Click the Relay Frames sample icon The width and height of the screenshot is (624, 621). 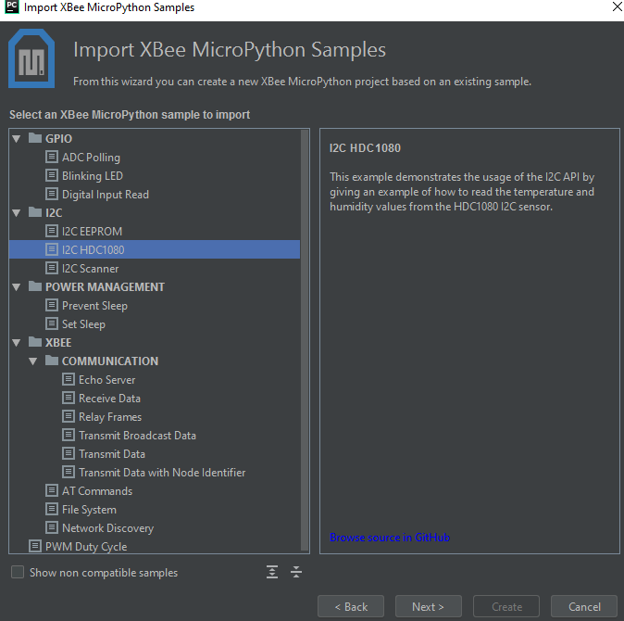click(x=69, y=416)
